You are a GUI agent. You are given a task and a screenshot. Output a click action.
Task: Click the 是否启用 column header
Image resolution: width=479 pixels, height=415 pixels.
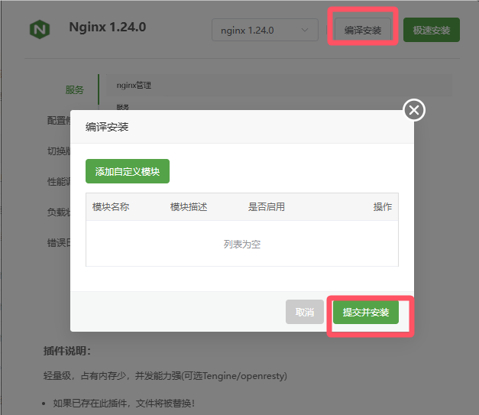pyautogui.click(x=267, y=207)
